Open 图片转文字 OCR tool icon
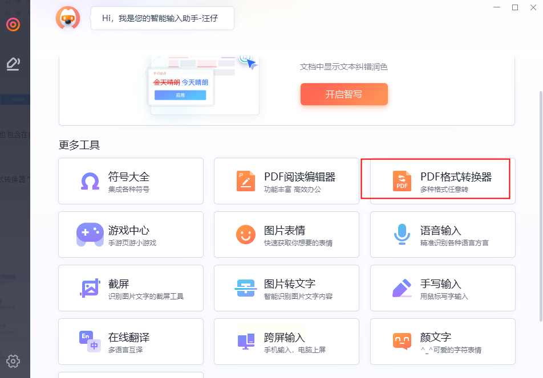The image size is (543, 378). (x=245, y=288)
